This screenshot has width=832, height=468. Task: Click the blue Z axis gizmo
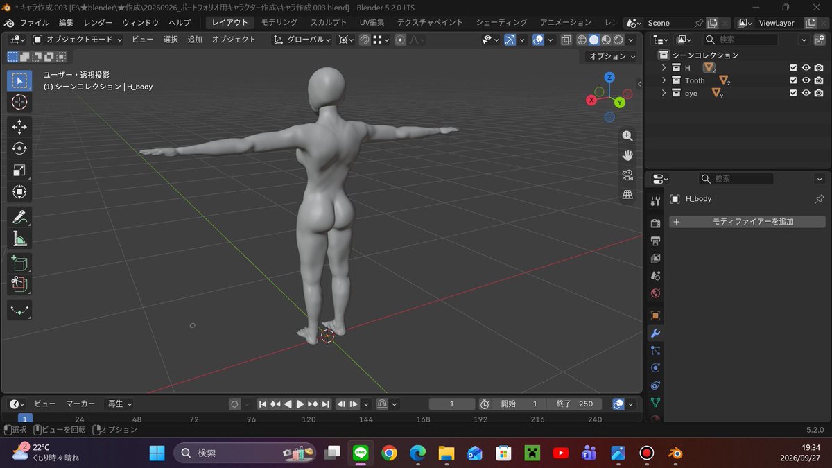click(609, 77)
